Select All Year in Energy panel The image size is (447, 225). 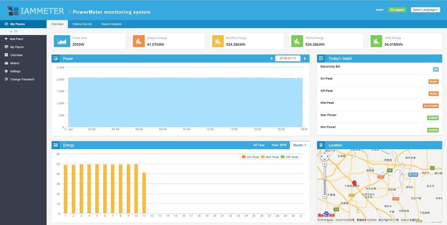(x=259, y=145)
